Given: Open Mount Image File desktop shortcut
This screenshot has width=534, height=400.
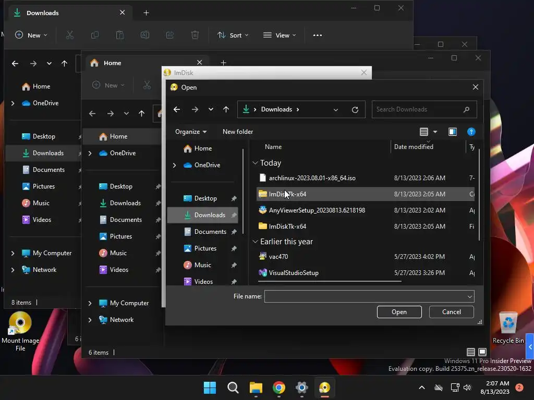Looking at the screenshot, I should click(x=20, y=332).
